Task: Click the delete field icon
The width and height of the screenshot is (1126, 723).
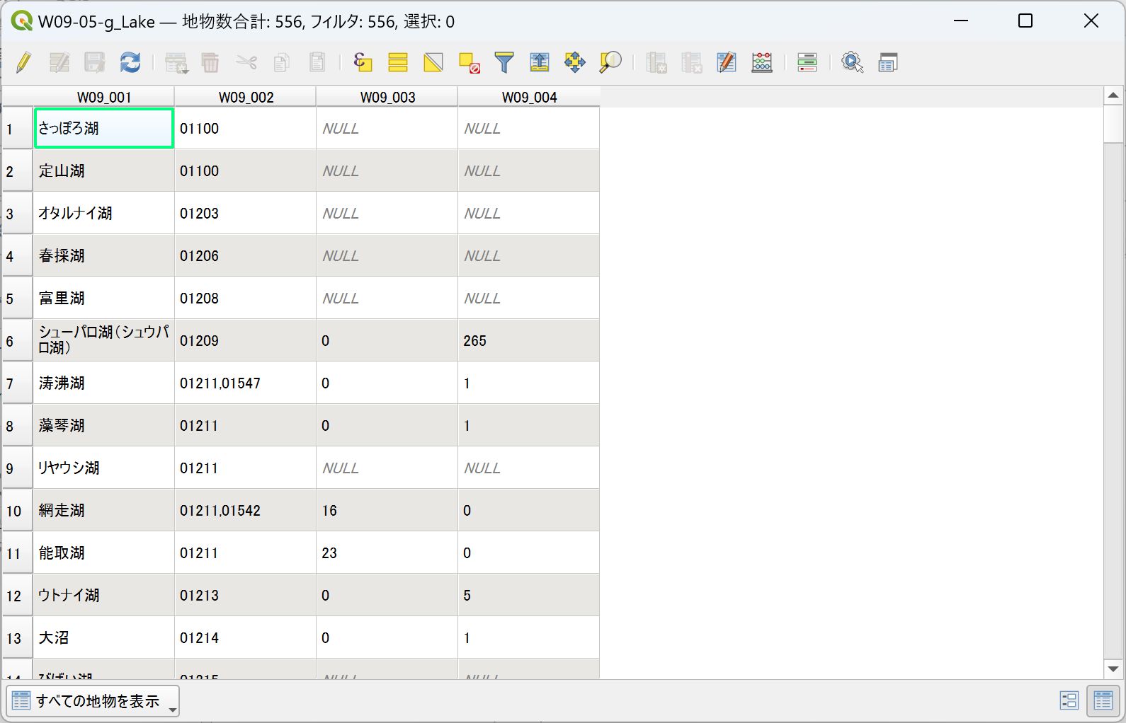Action: [x=692, y=62]
